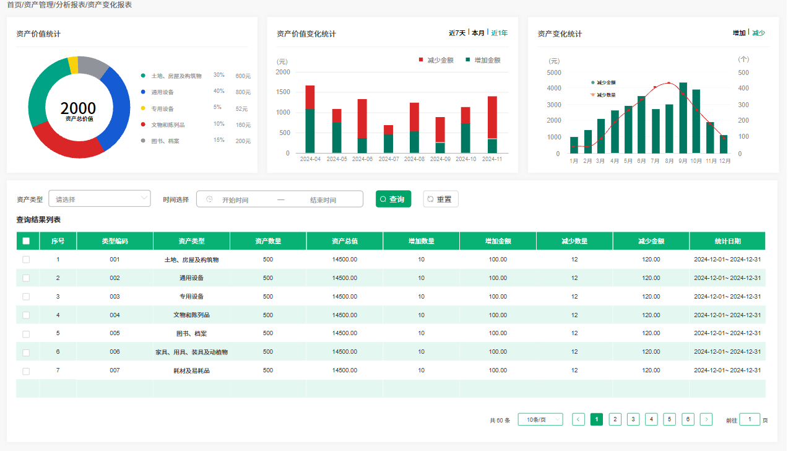Select the checkbox for row 004 文物和陈列品
The width and height of the screenshot is (788, 451).
[26, 315]
